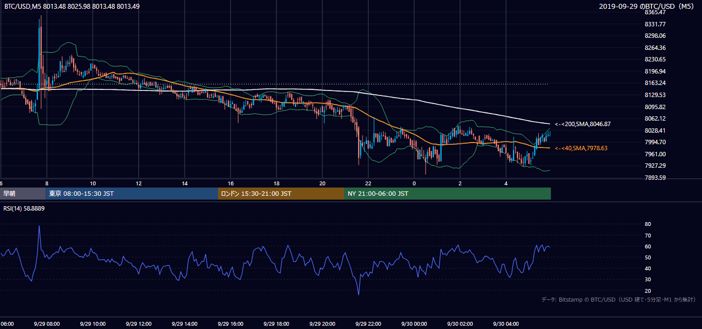The height and width of the screenshot is (329, 702).
Task: Select the NY 21:00-06:00 JST session bar
Action: (x=447, y=194)
